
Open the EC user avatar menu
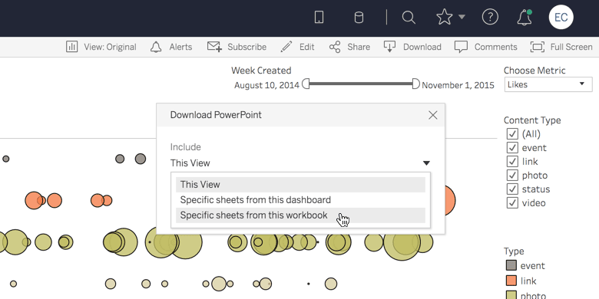561,17
